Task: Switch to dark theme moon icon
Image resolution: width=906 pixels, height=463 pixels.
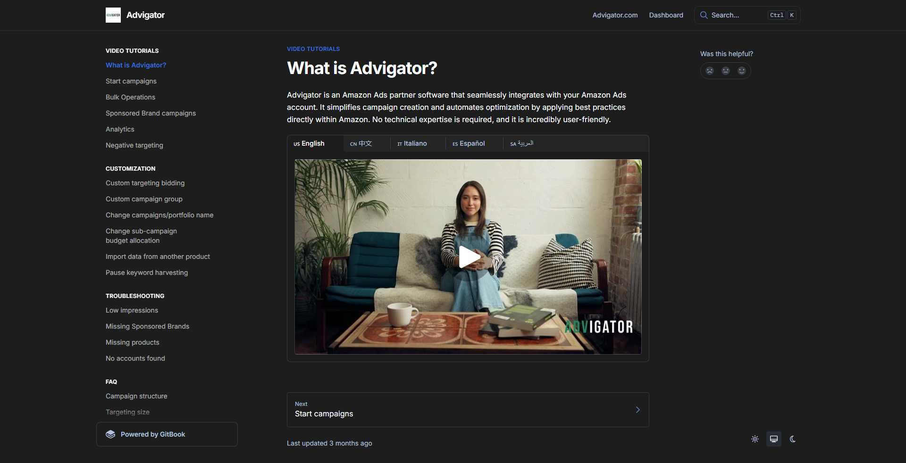Action: 793,439
